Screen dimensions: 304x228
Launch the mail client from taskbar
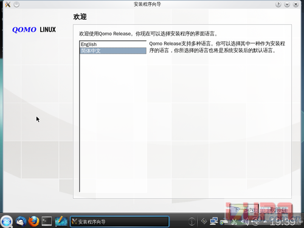pyautogui.click(x=21, y=221)
